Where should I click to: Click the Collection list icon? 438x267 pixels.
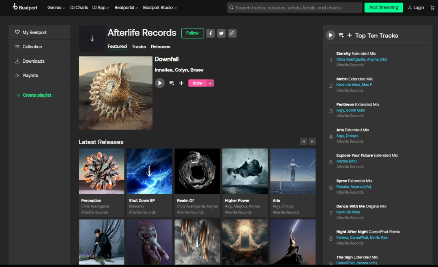[x=17, y=47]
